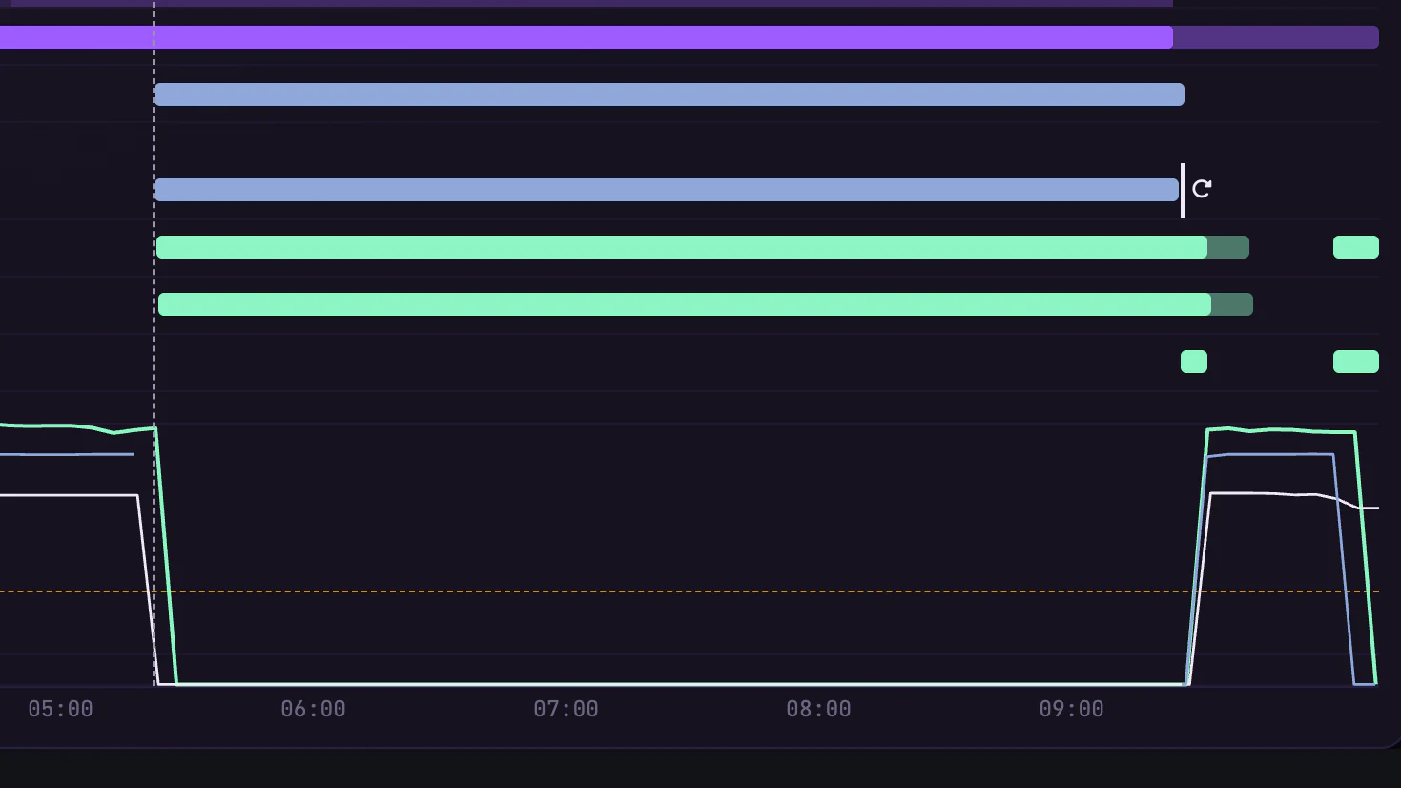Image resolution: width=1401 pixels, height=788 pixels.
Task: Select the lower long green timeline bar
Action: tap(685, 304)
